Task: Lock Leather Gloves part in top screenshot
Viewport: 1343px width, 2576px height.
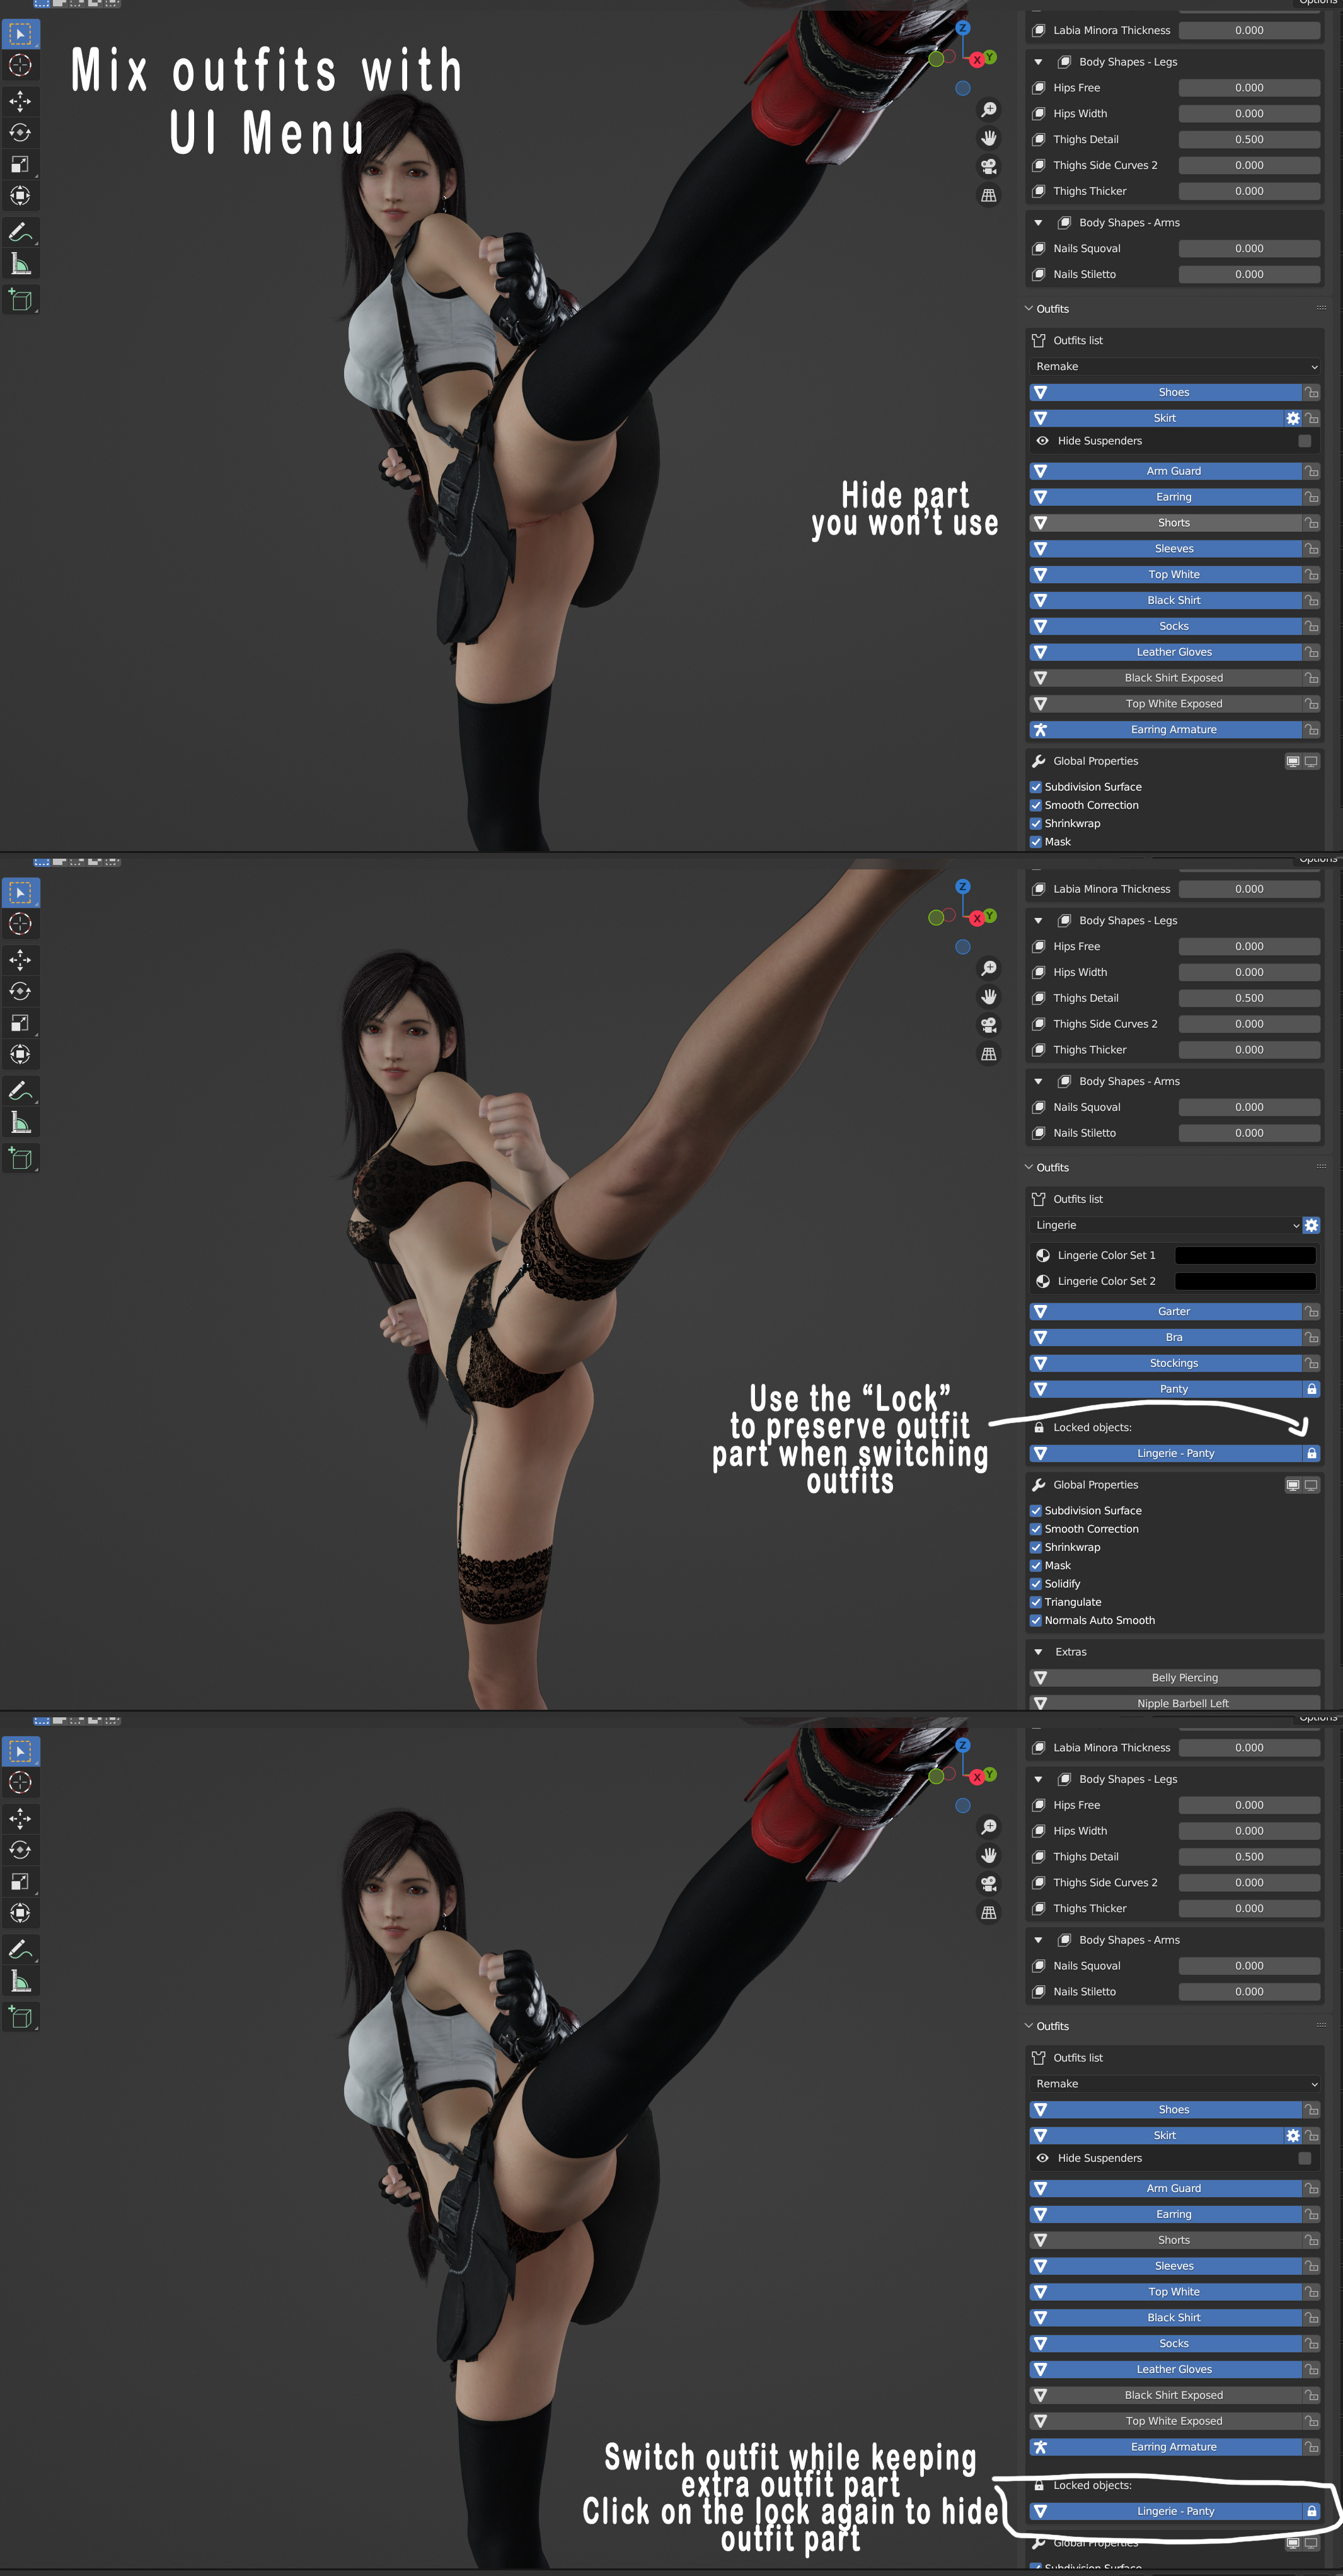Action: pos(1311,652)
